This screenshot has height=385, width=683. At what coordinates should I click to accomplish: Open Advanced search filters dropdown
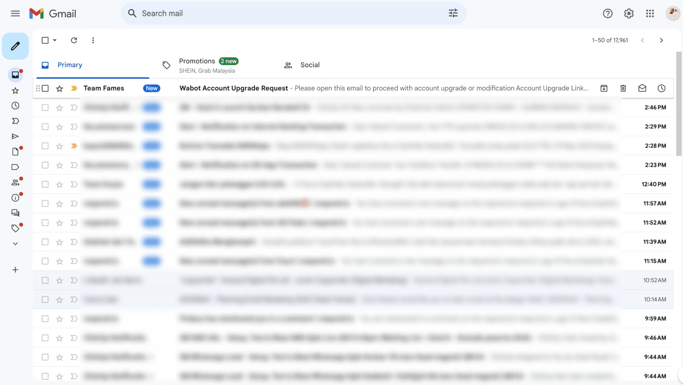[452, 13]
